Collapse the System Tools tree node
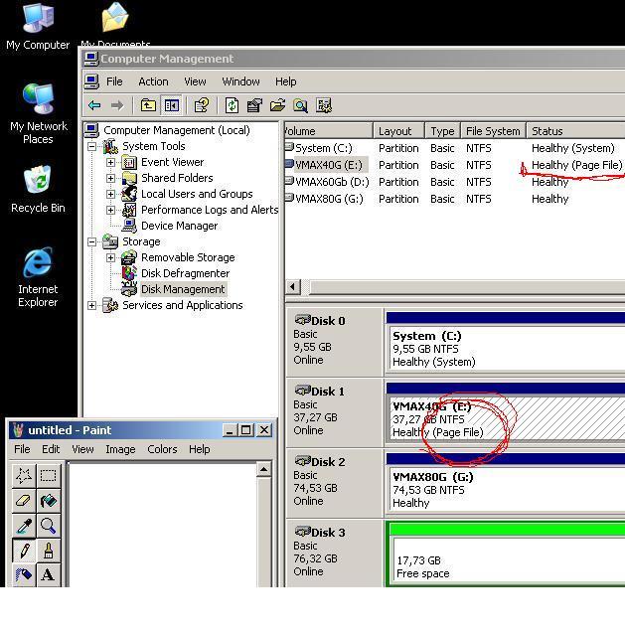This screenshot has height=633, width=625. 92,146
